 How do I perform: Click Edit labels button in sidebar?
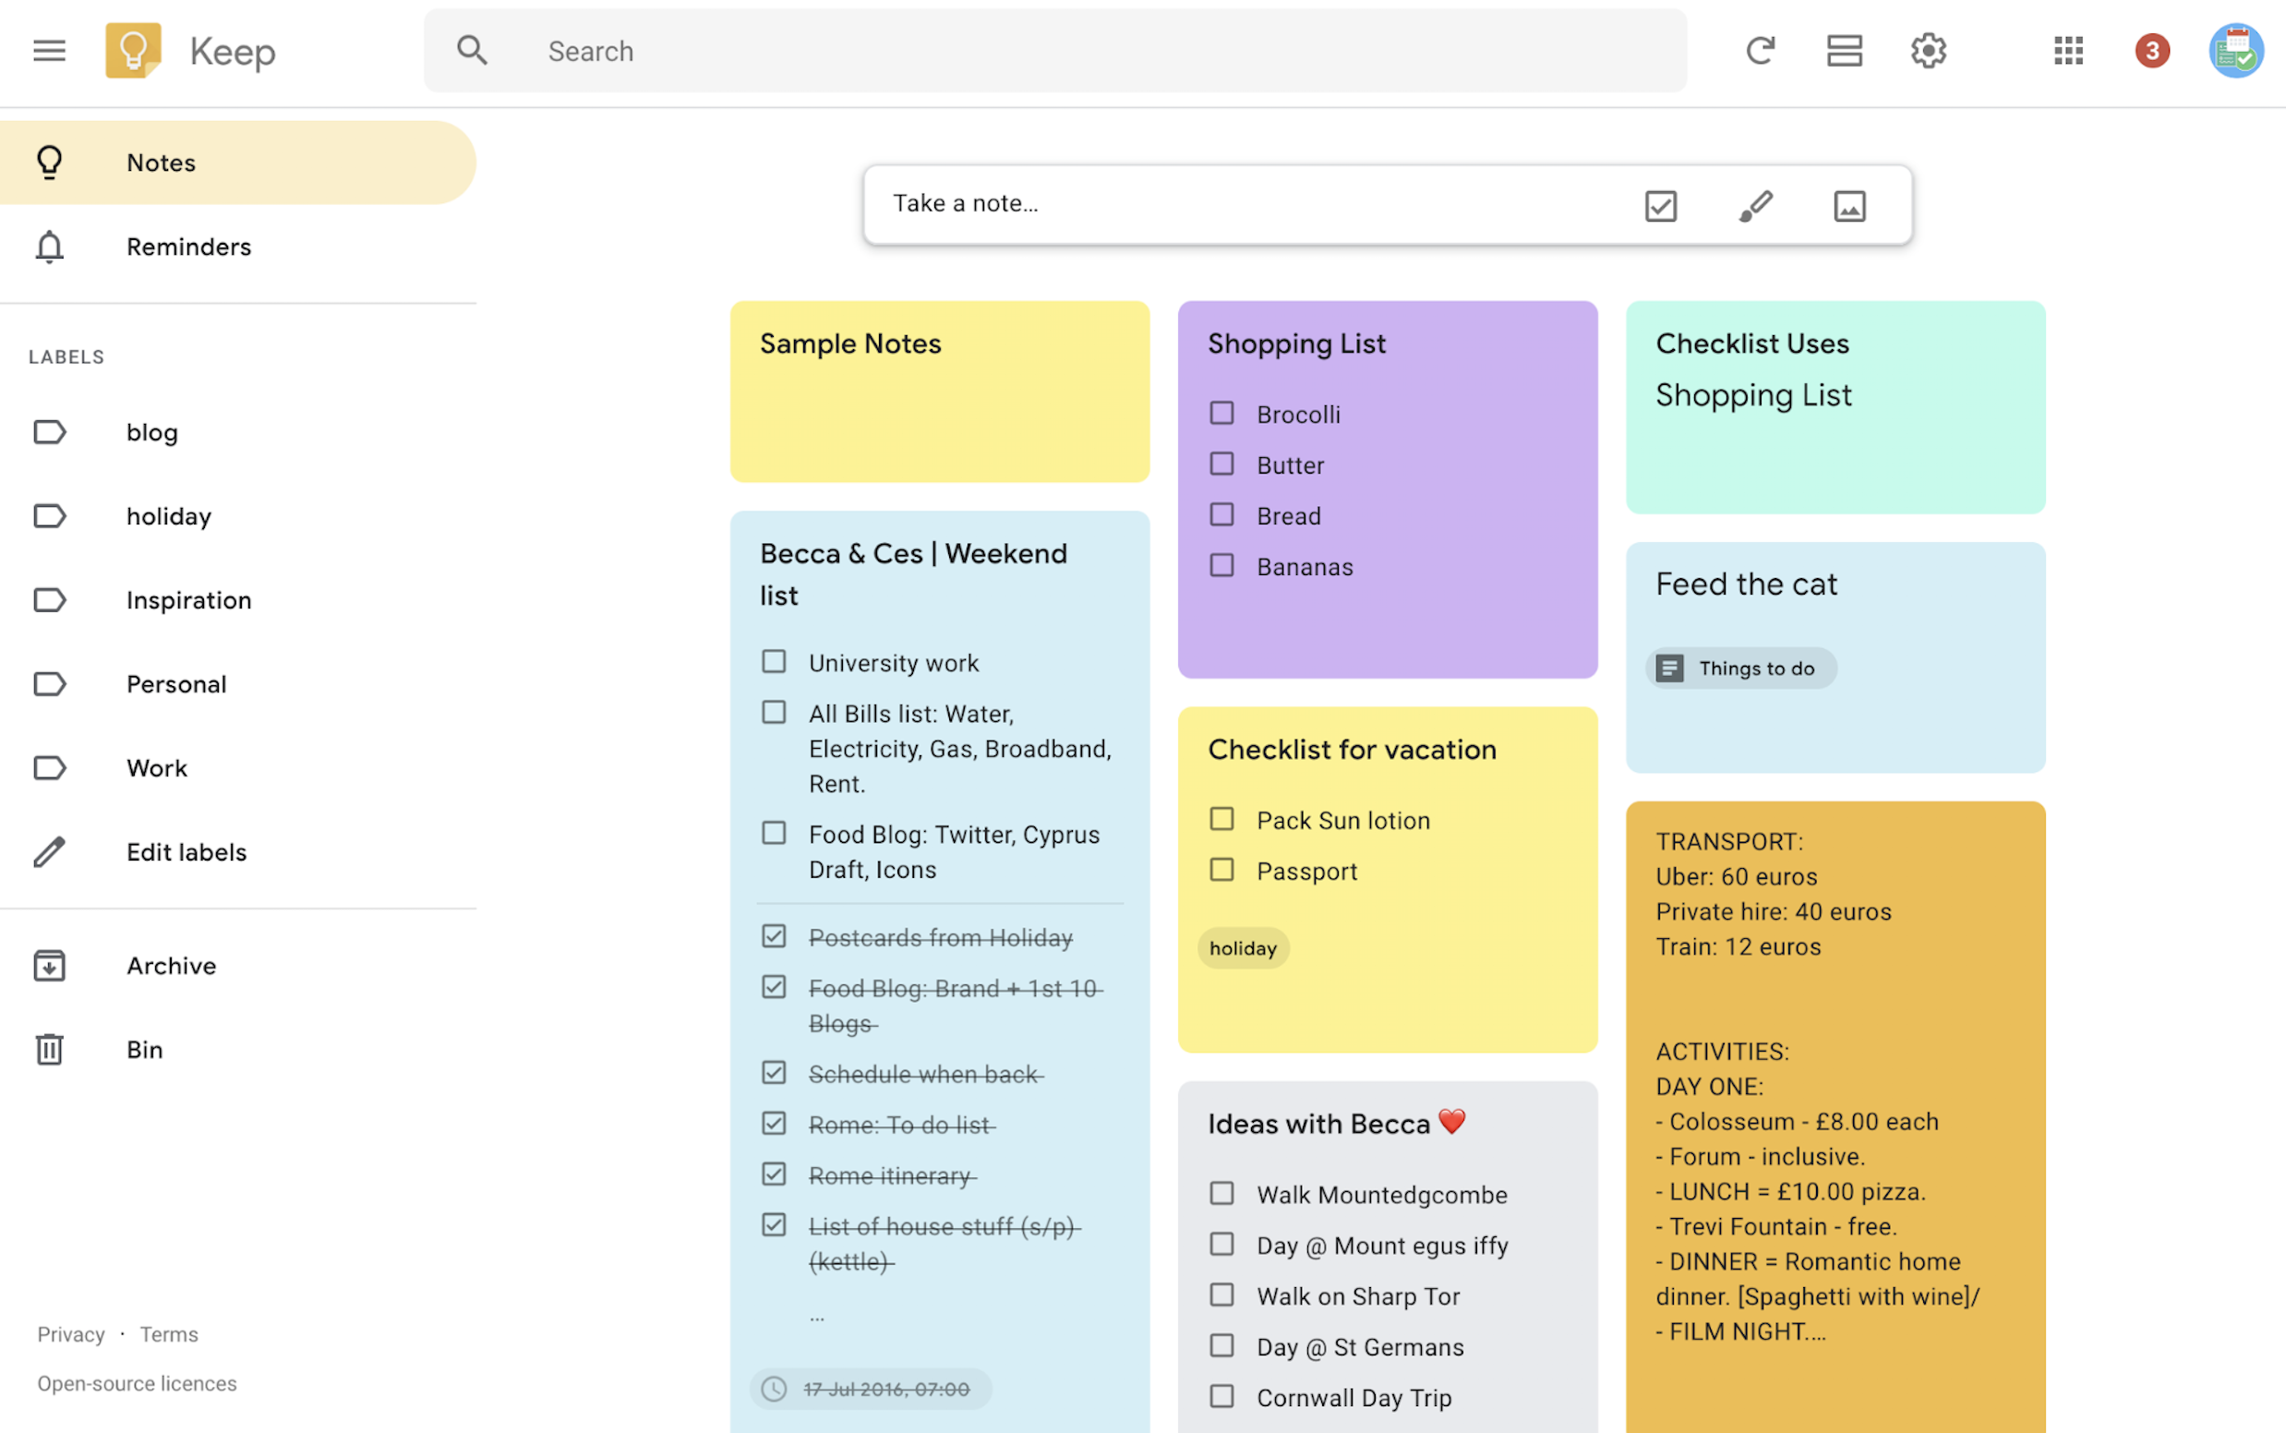[x=186, y=850]
